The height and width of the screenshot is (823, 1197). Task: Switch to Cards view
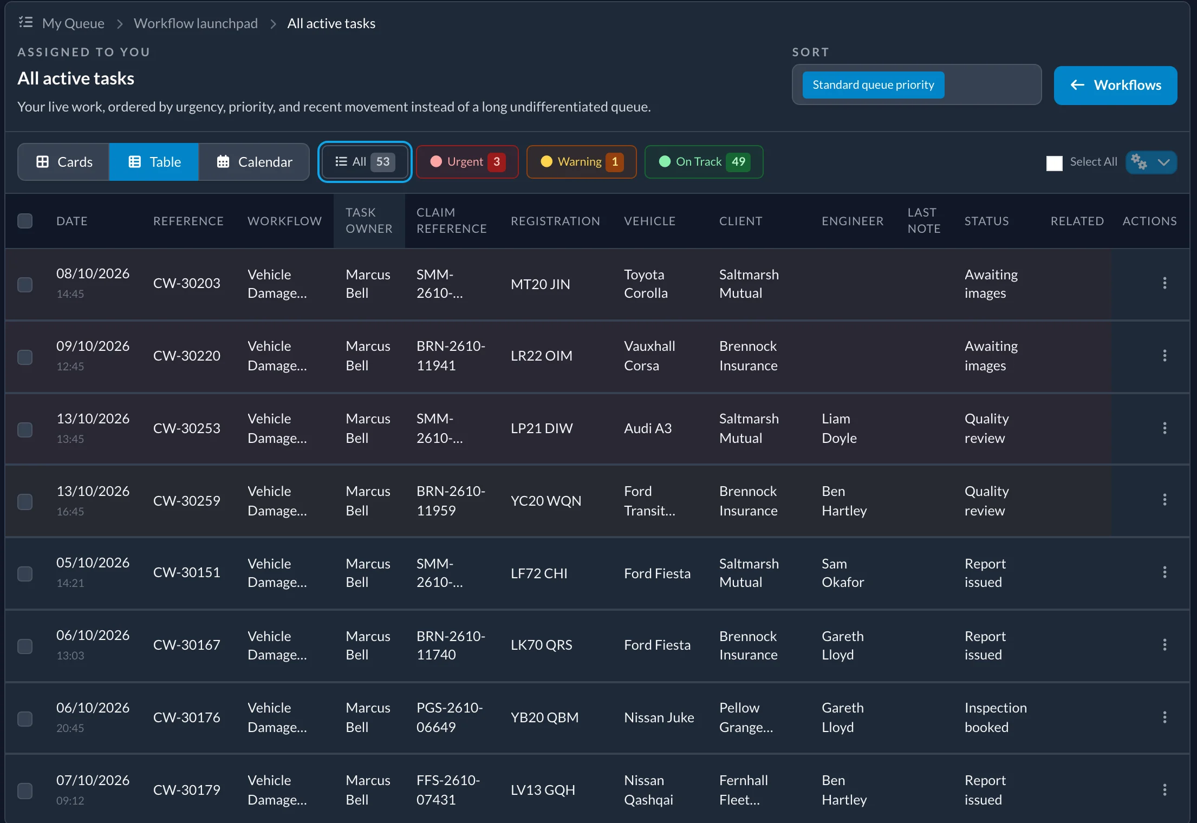(64, 162)
